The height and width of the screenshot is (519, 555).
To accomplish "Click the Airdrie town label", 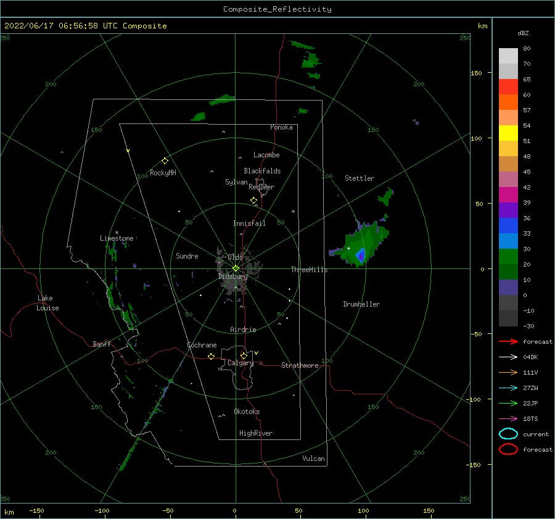I will 243,330.
